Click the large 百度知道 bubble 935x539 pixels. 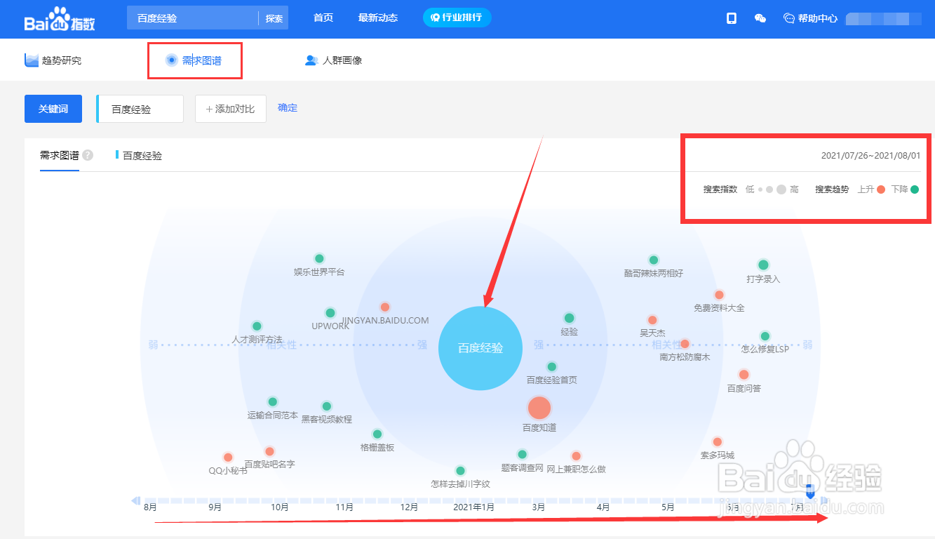click(539, 408)
